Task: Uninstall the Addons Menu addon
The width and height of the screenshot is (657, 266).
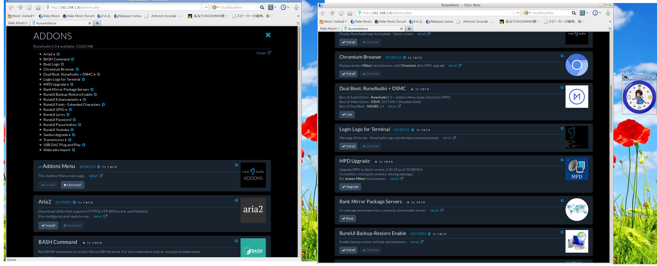Action: tap(73, 185)
